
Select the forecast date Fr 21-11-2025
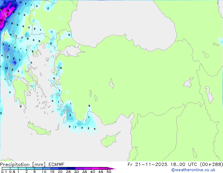tap(147, 165)
